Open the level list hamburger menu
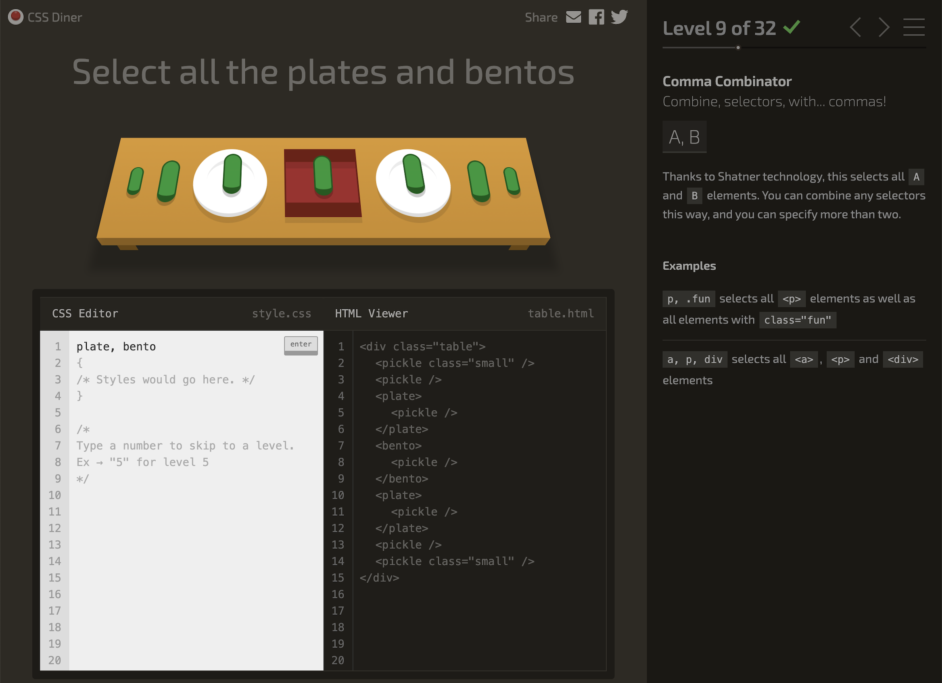Viewport: 942px width, 683px height. (914, 27)
